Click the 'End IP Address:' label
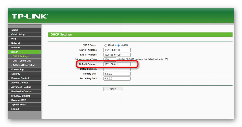Viewport: 242px width, 127px height. click(89, 55)
